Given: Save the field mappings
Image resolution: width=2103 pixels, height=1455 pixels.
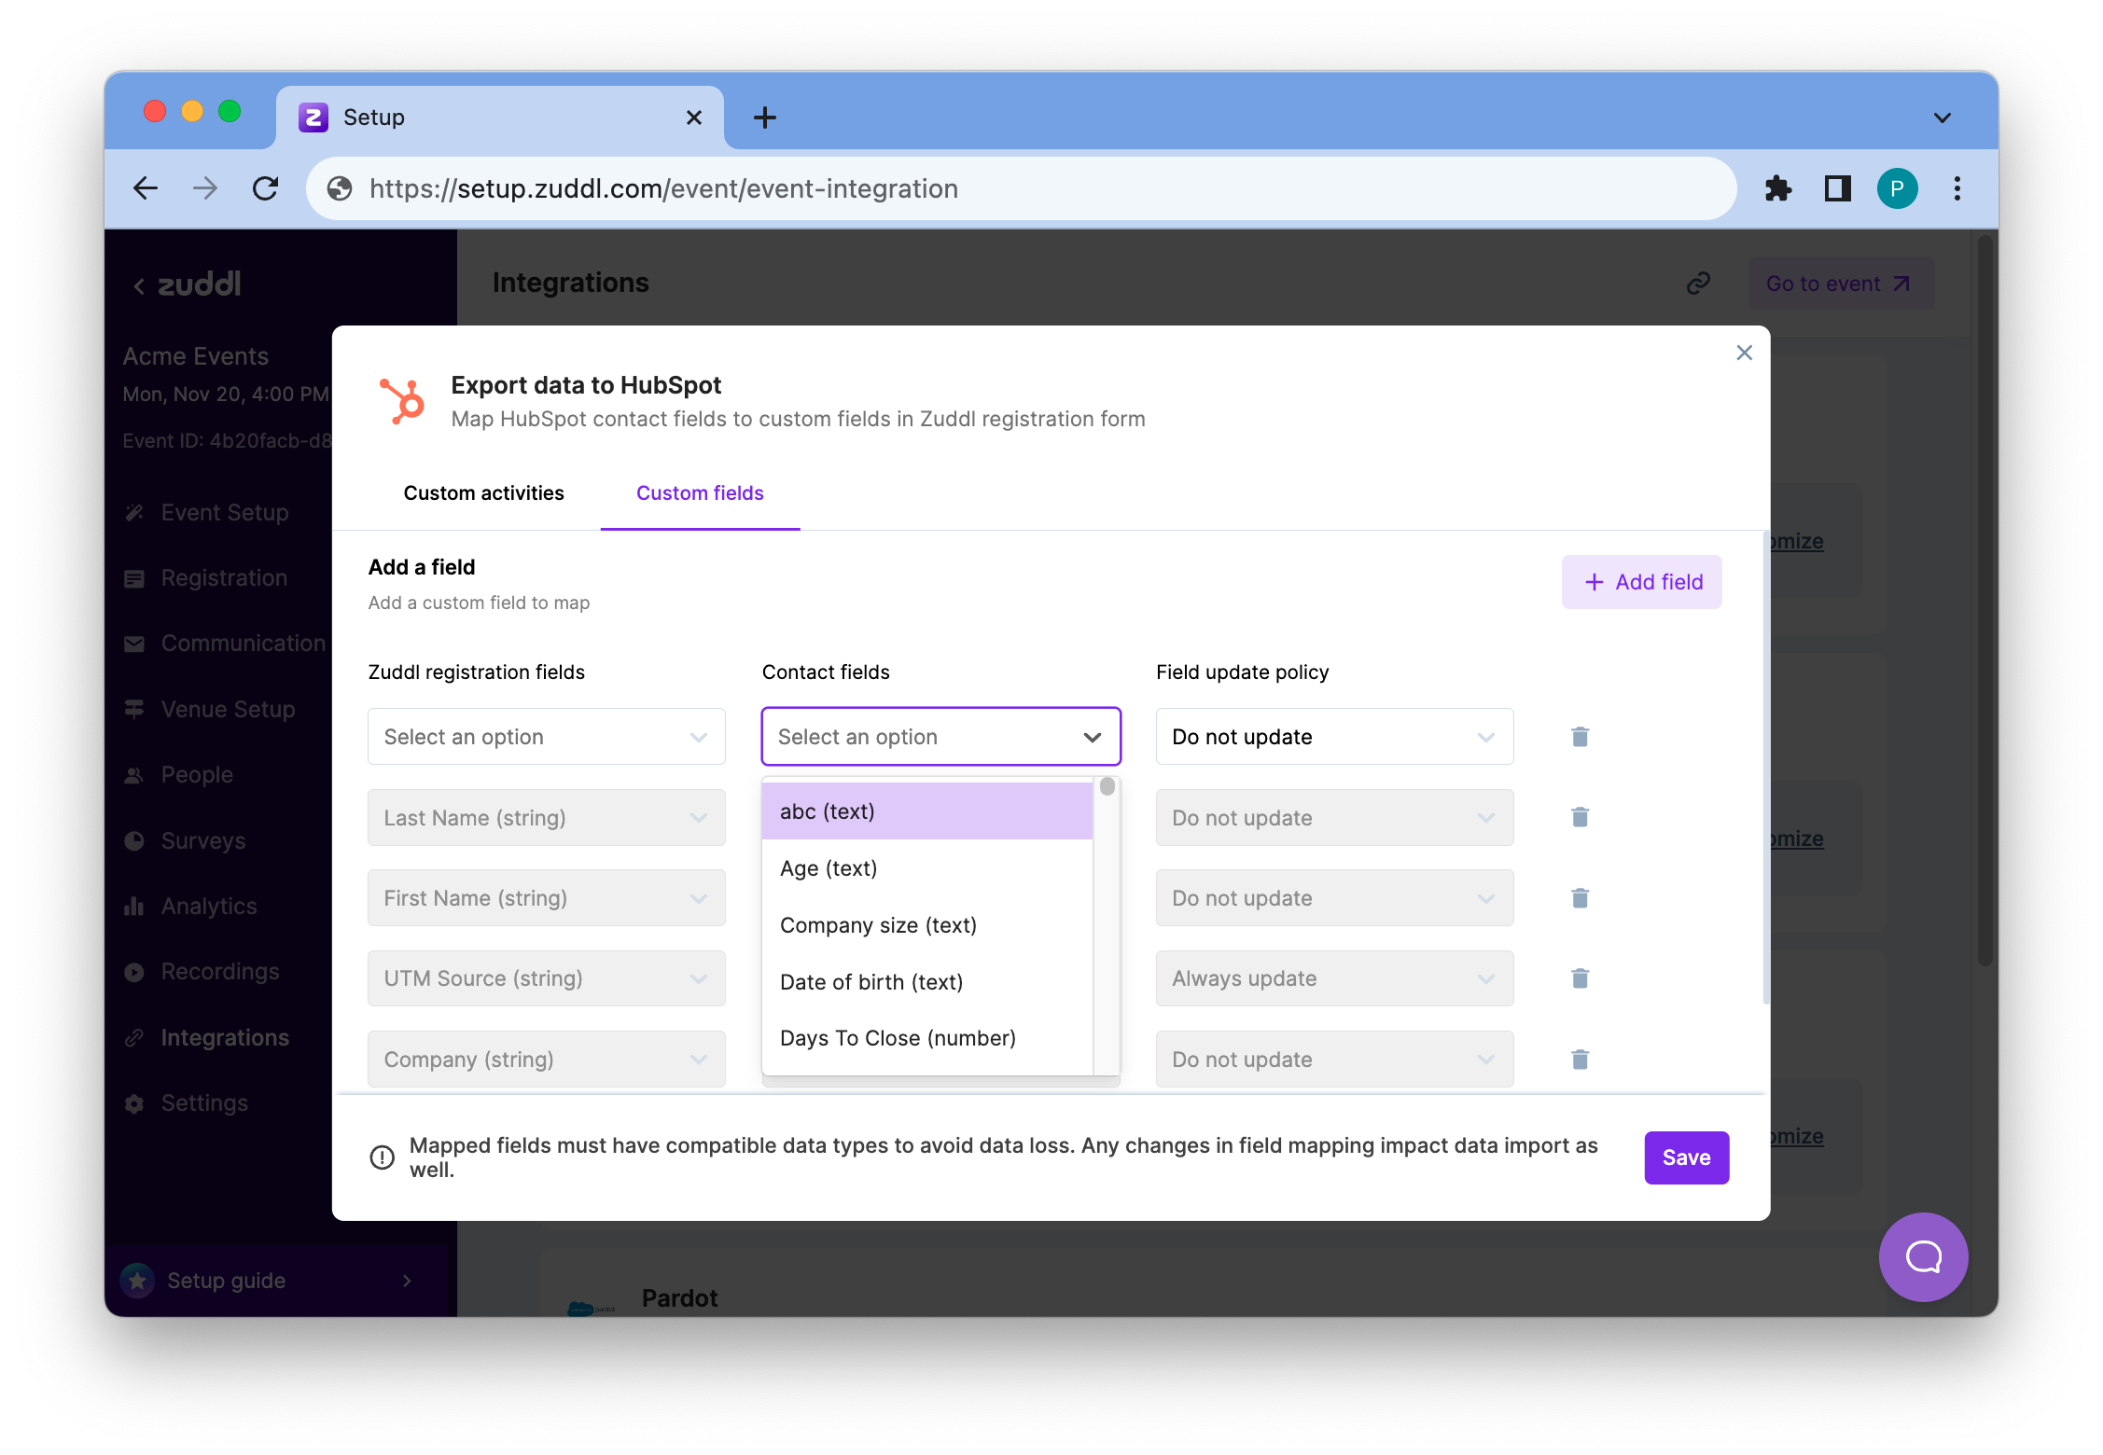Looking at the screenshot, I should [x=1685, y=1157].
